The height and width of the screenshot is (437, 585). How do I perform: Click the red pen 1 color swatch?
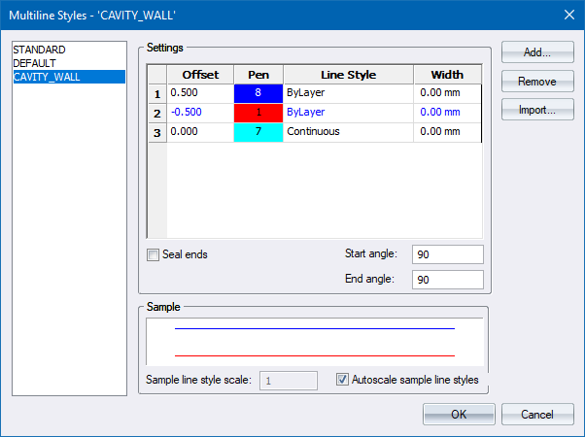click(x=258, y=113)
